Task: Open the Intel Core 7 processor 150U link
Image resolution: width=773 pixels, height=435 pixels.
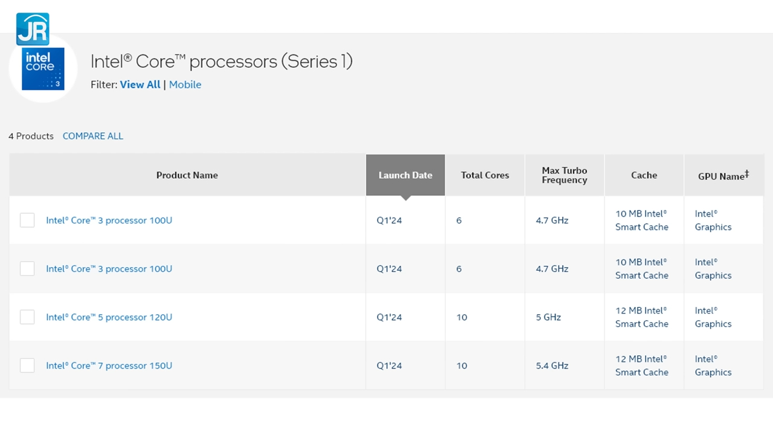Action: pyautogui.click(x=109, y=365)
